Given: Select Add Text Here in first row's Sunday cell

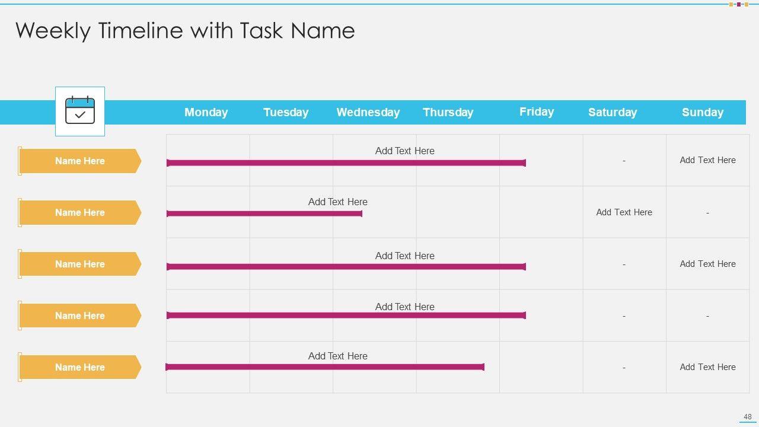Looking at the screenshot, I should [x=707, y=160].
